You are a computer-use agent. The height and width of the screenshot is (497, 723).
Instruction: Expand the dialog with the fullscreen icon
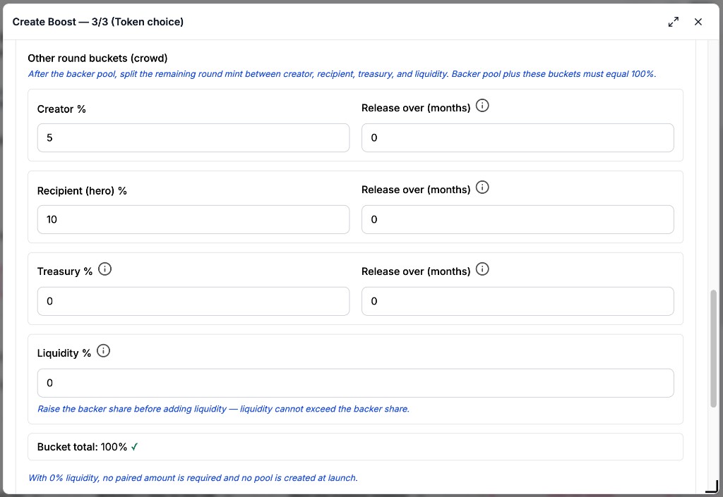tap(673, 22)
